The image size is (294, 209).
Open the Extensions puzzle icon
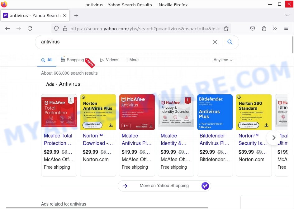pyautogui.click(x=264, y=29)
